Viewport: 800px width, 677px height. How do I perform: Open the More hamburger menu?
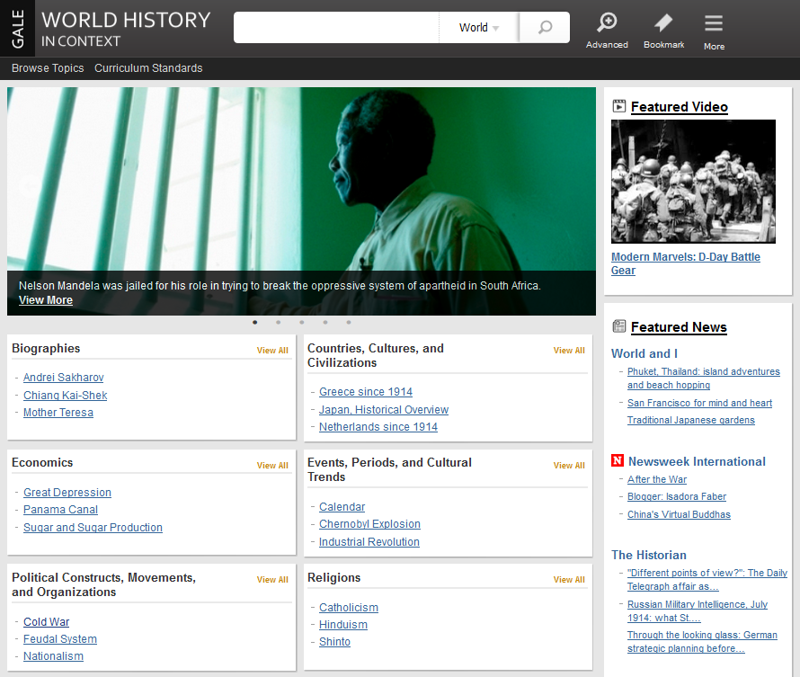[x=714, y=24]
